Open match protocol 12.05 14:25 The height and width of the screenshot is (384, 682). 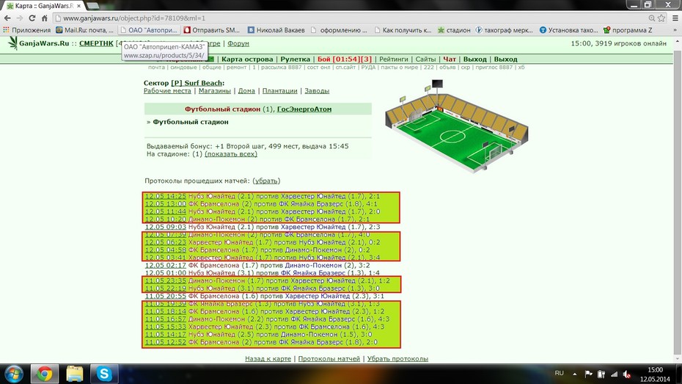tap(165, 196)
